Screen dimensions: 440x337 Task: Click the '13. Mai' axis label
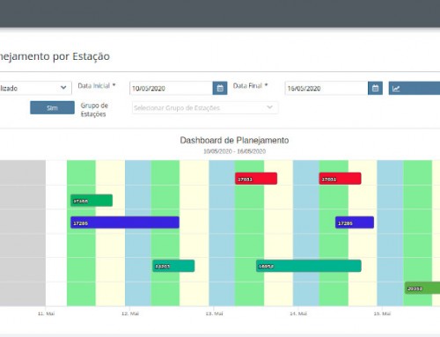214,313
